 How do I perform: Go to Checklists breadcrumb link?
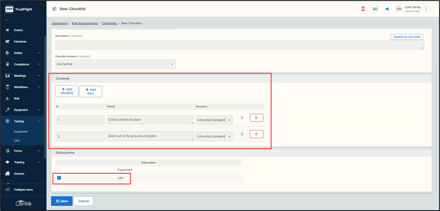tap(109, 23)
